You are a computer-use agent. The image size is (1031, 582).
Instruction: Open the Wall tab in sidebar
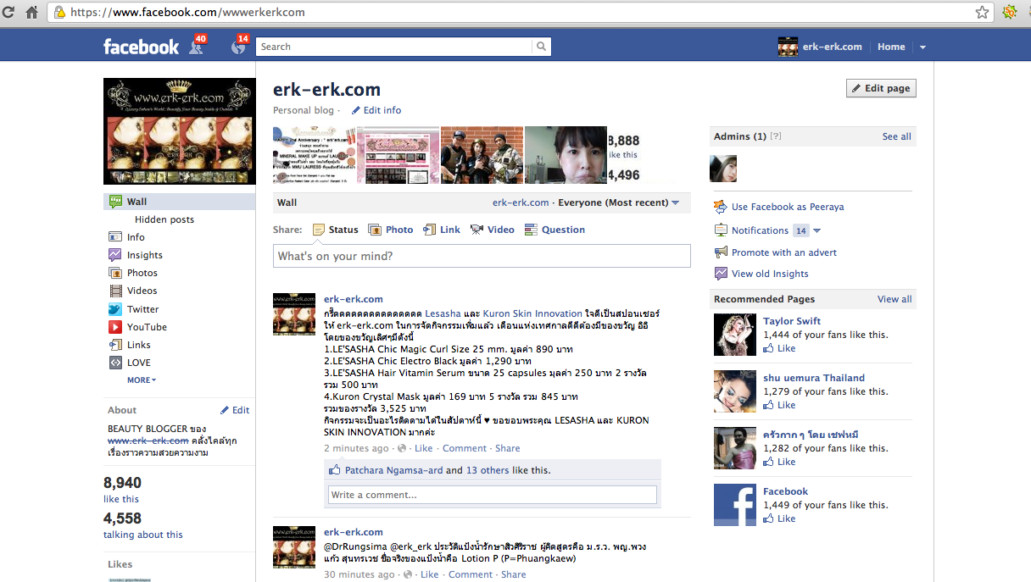pos(179,202)
